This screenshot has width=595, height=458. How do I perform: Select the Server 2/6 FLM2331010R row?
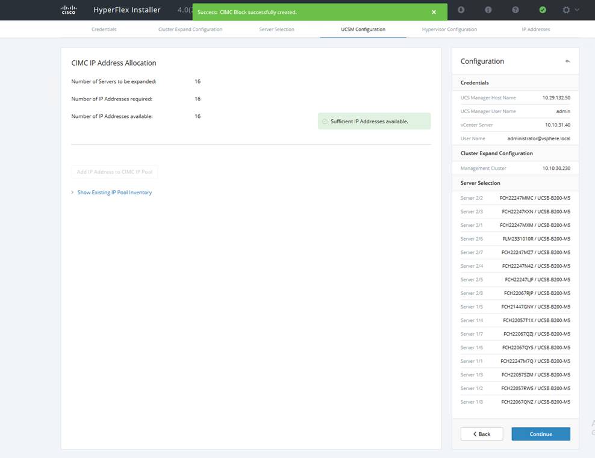[516, 239]
